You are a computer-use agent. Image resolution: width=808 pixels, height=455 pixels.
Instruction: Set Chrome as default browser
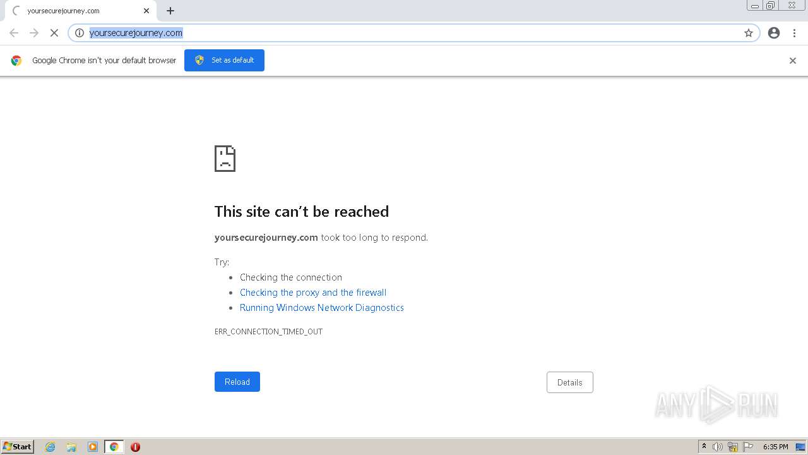224,60
